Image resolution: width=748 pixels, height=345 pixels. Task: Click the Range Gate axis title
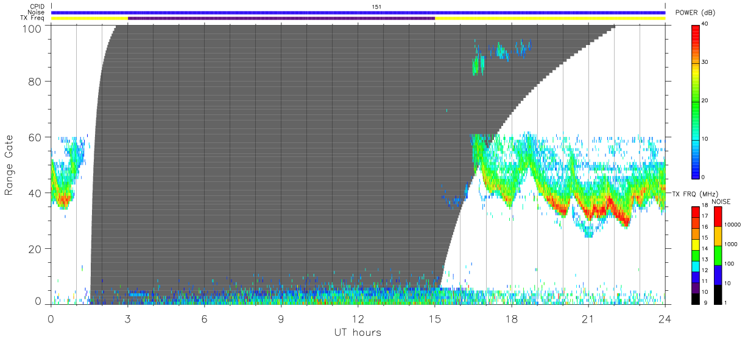click(x=9, y=165)
